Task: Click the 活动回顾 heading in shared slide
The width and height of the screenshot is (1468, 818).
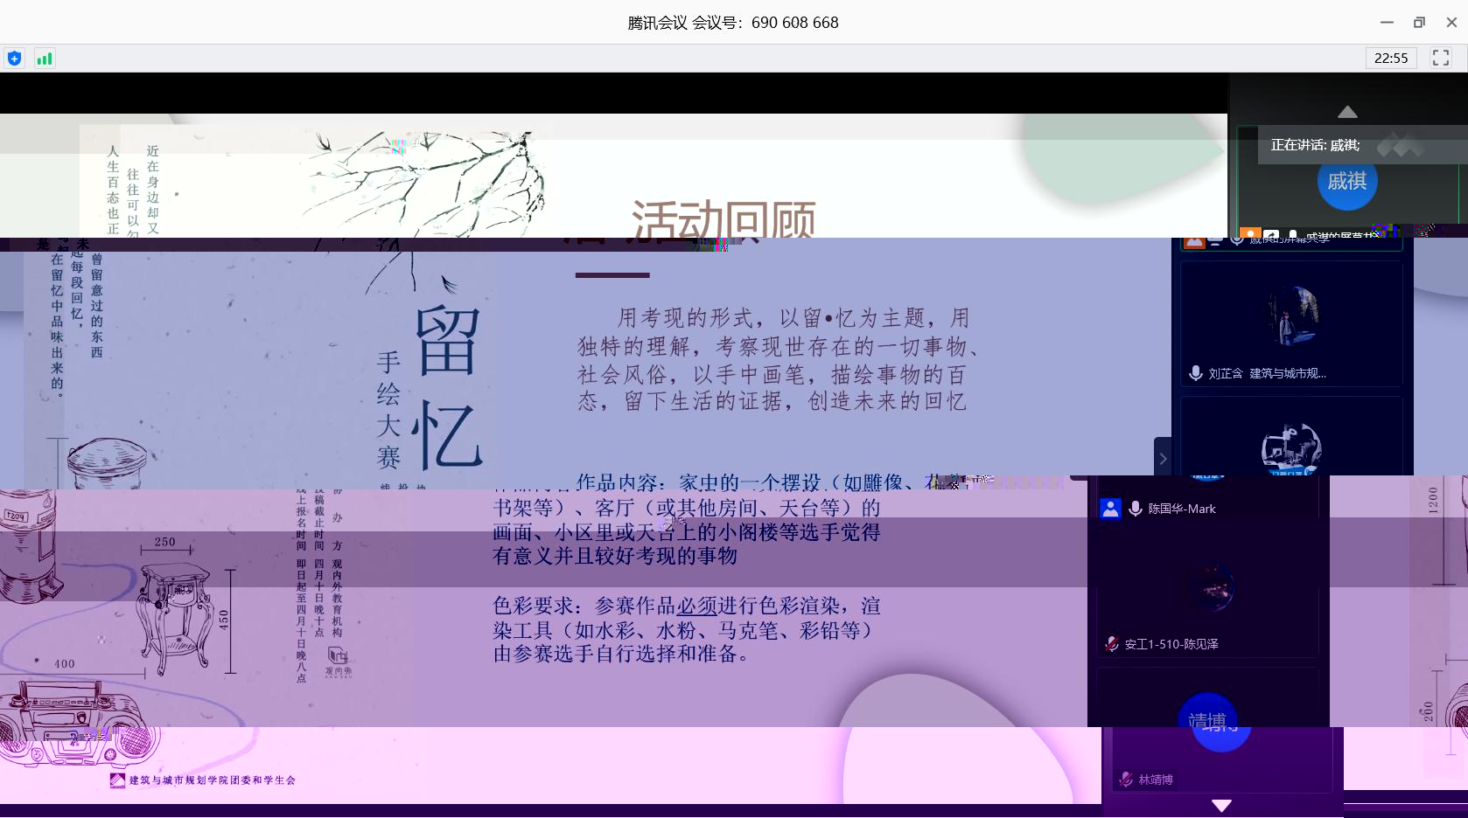Action: click(724, 218)
